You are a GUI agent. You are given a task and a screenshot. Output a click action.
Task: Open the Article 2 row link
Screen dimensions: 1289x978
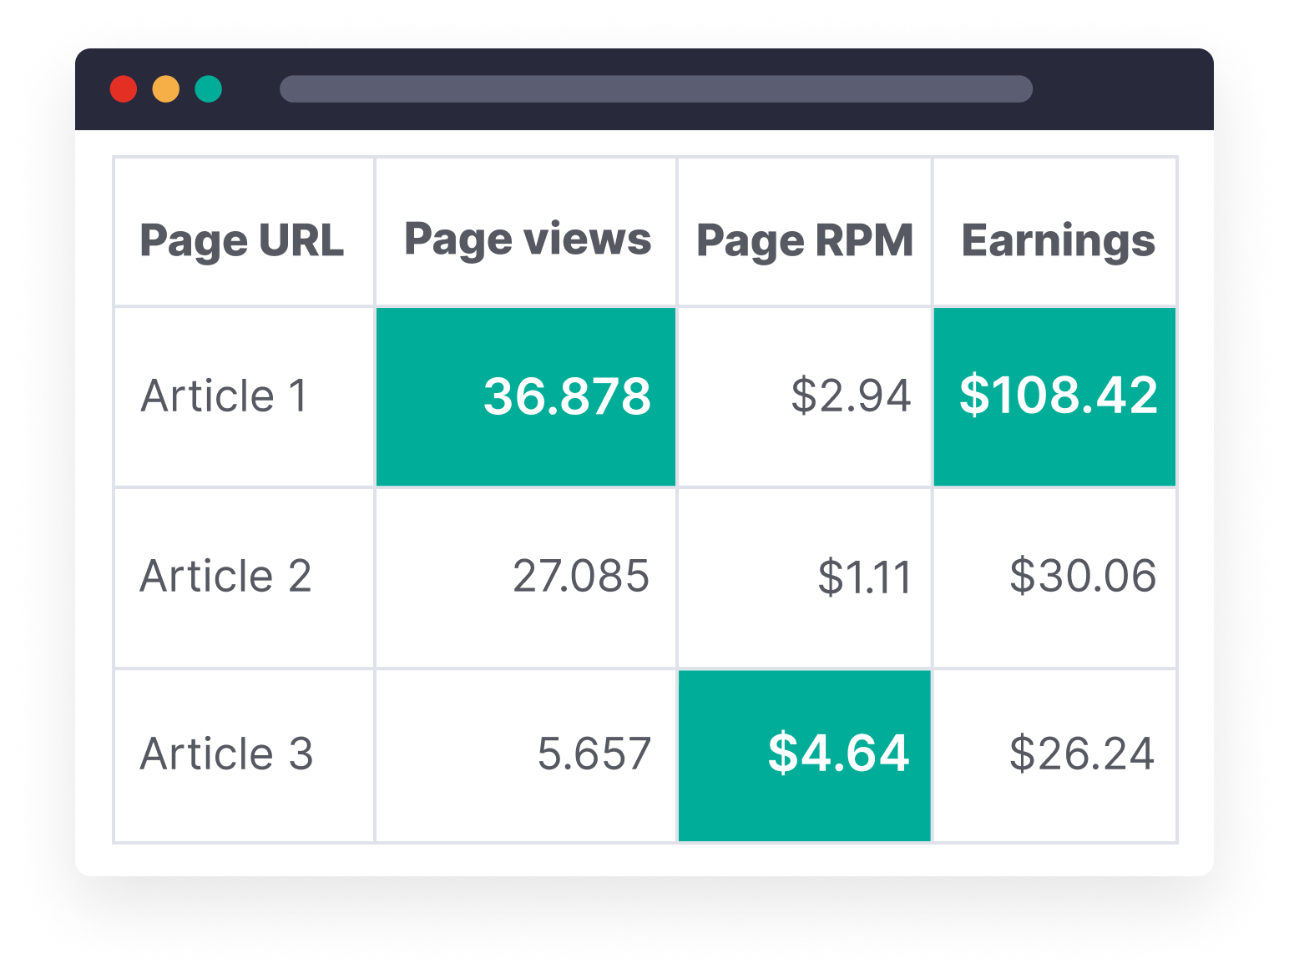225,576
